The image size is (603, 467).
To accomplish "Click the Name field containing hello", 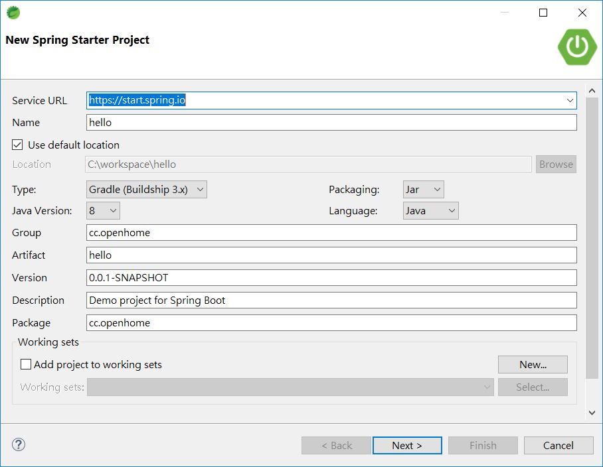I will point(266,122).
